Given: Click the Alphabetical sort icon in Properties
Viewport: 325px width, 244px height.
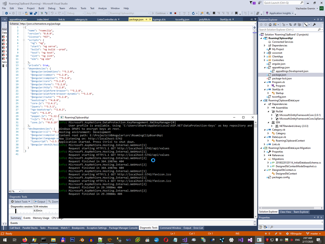Looking at the screenshot, I should point(266,227).
